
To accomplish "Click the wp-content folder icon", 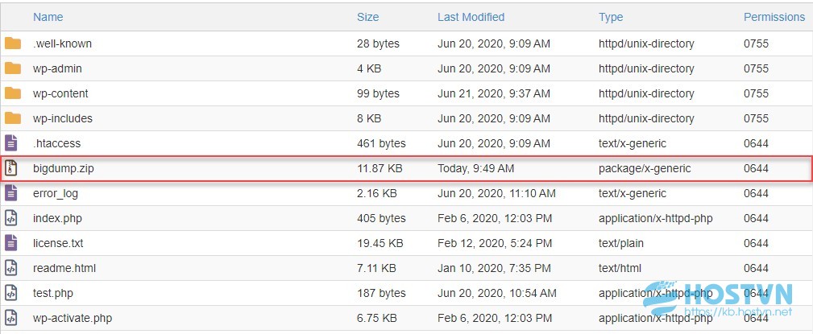I will [x=12, y=93].
